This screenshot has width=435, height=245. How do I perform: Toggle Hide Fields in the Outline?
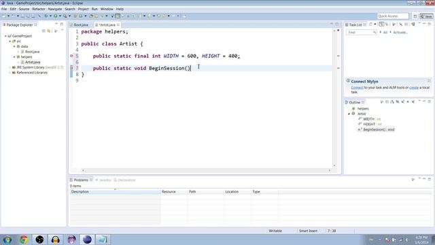pyautogui.click(x=398, y=102)
